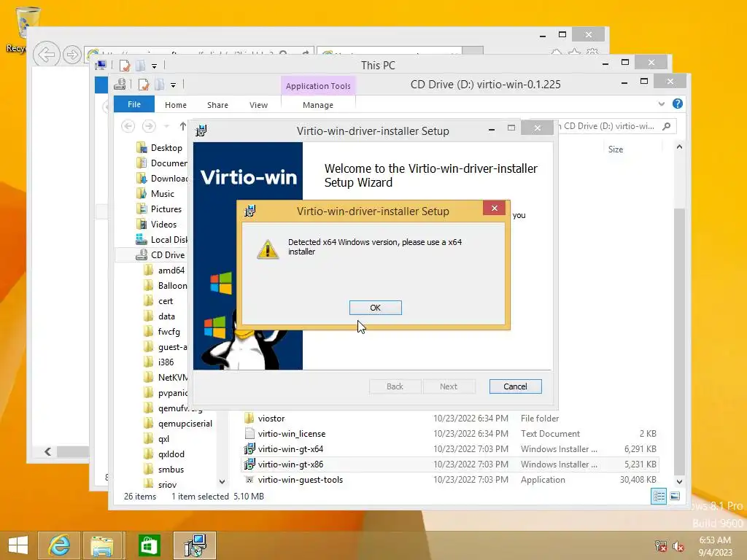Open the cert folder in tree

click(x=158, y=301)
